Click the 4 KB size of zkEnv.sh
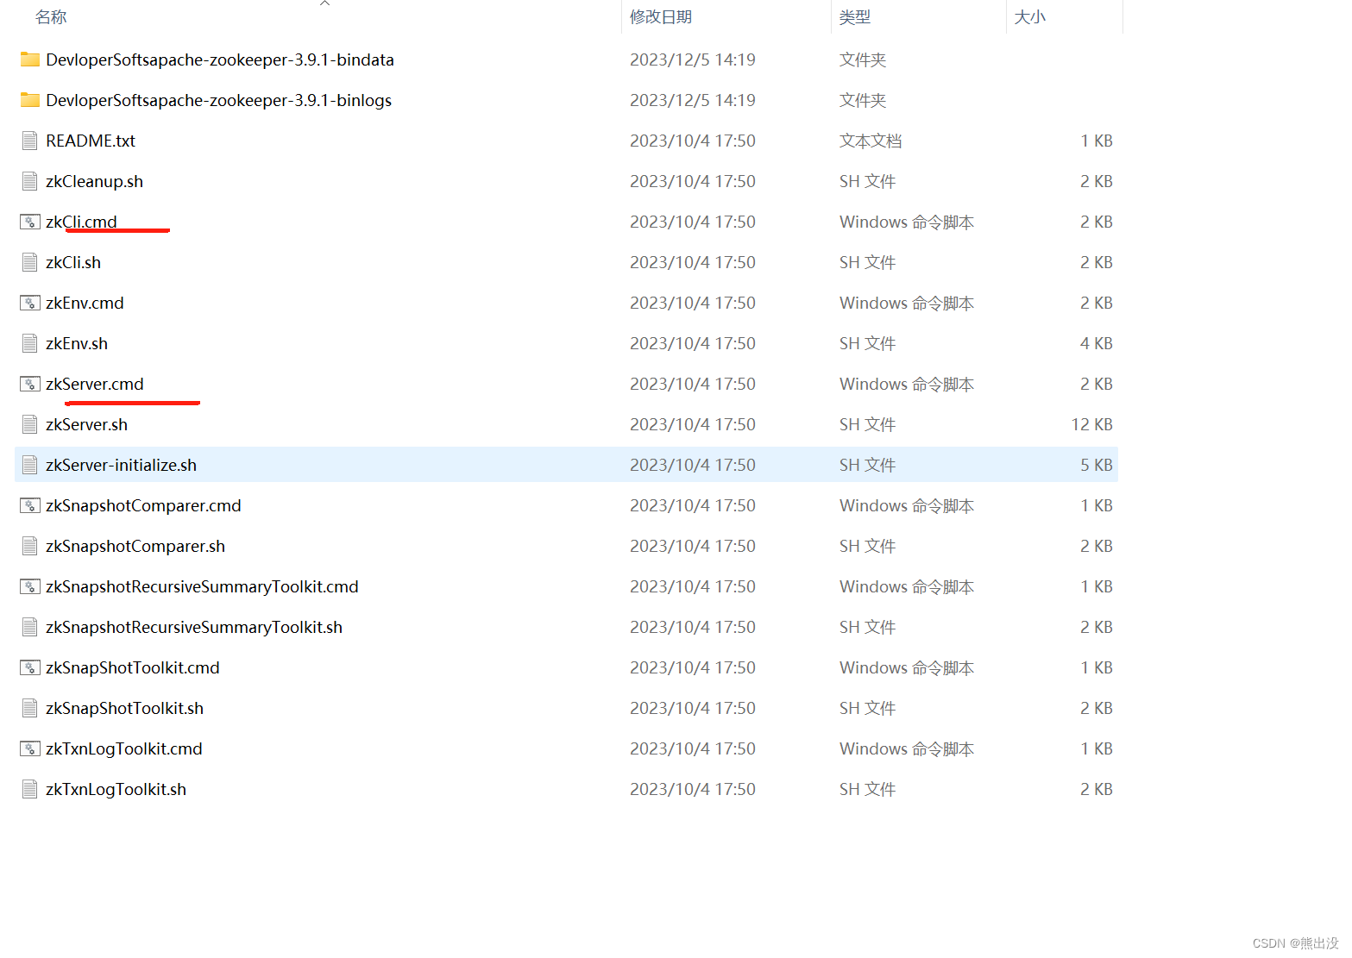This screenshot has height=958, width=1352. tap(1097, 343)
